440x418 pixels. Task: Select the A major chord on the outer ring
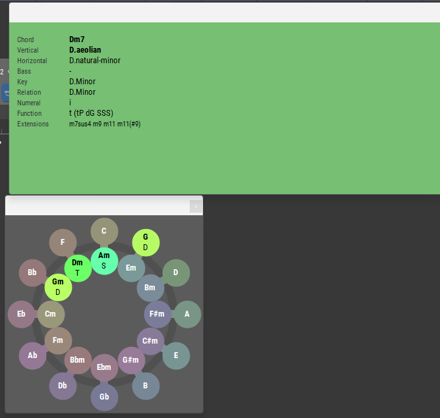click(187, 314)
